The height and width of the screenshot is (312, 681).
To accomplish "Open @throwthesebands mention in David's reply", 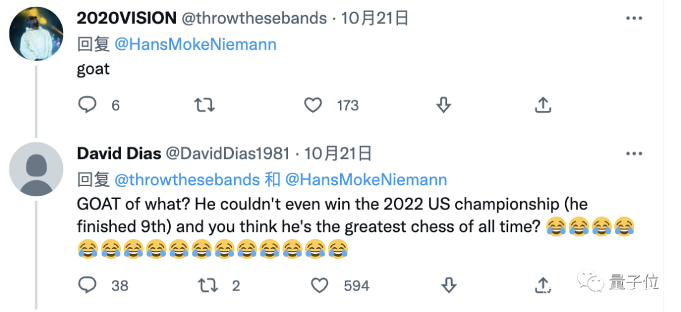I will pyautogui.click(x=187, y=180).
